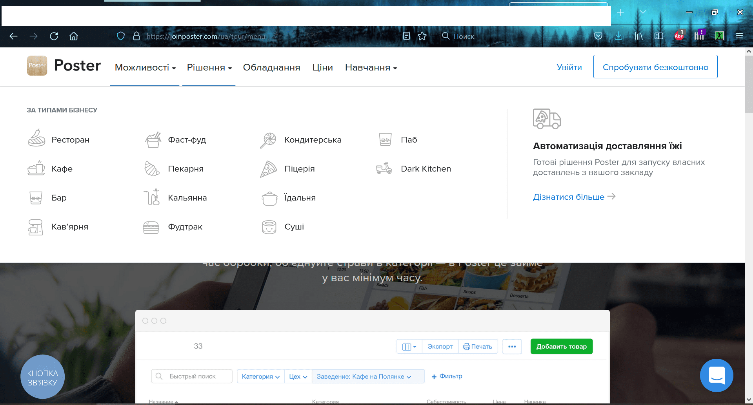Click the Фудтрак burger icon
The height and width of the screenshot is (405, 753).
tap(151, 227)
